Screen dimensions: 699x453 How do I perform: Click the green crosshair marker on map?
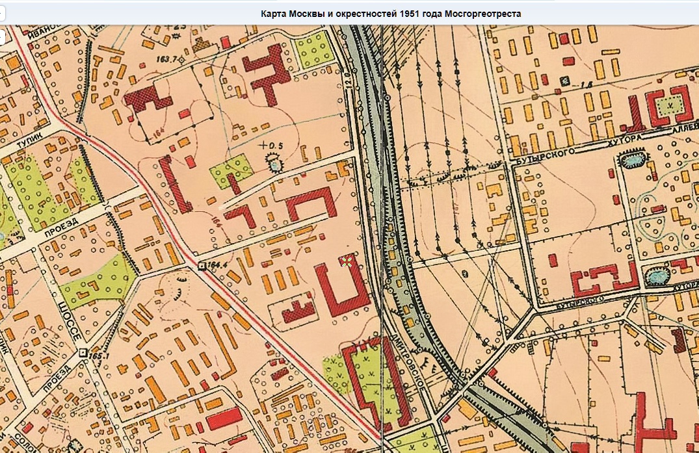(347, 262)
